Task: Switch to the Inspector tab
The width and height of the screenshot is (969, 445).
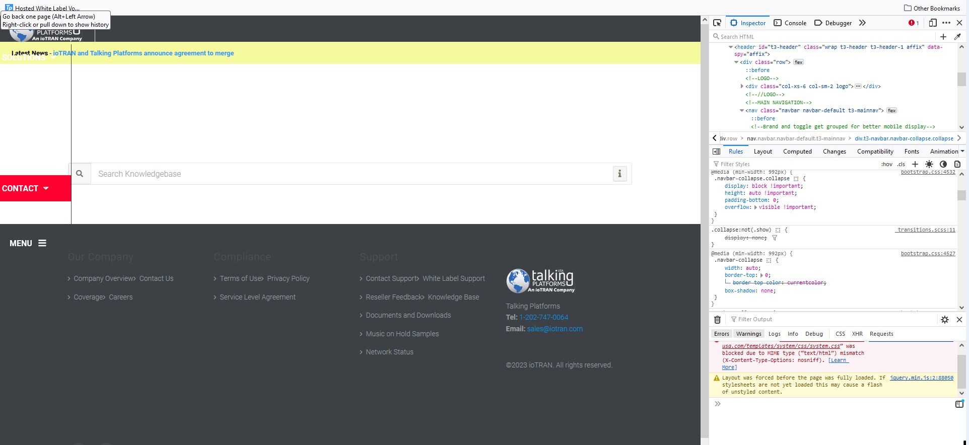Action: [x=748, y=23]
